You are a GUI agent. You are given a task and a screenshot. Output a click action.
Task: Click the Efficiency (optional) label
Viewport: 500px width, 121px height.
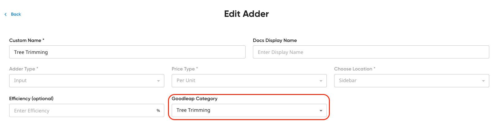tap(31, 99)
